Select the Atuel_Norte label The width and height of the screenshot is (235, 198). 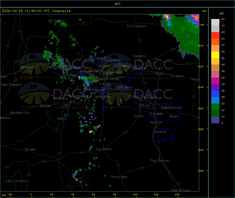124,87
